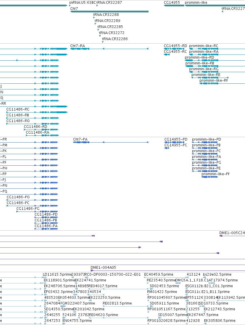The height and width of the screenshot is (325, 245).
Task: Click CG14955-RD transcript label
Action: point(175,46)
